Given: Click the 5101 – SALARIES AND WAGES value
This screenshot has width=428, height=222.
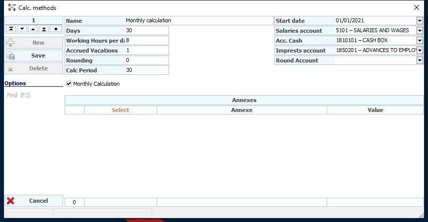Looking at the screenshot, I should point(372,30).
